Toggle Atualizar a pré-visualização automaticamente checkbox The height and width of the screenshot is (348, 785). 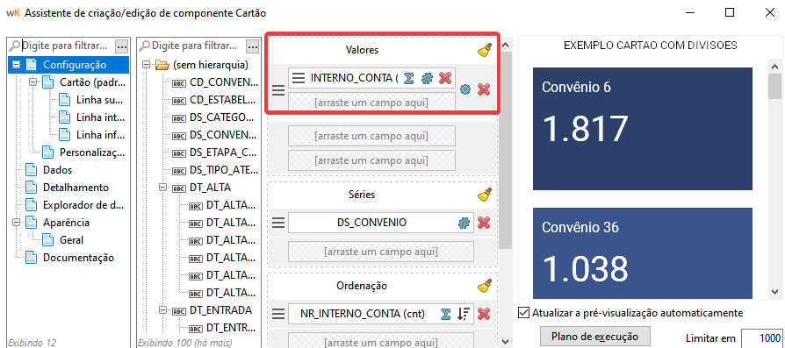click(523, 313)
